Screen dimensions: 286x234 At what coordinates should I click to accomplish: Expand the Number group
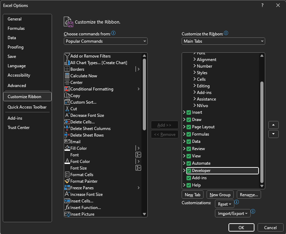click(194, 66)
